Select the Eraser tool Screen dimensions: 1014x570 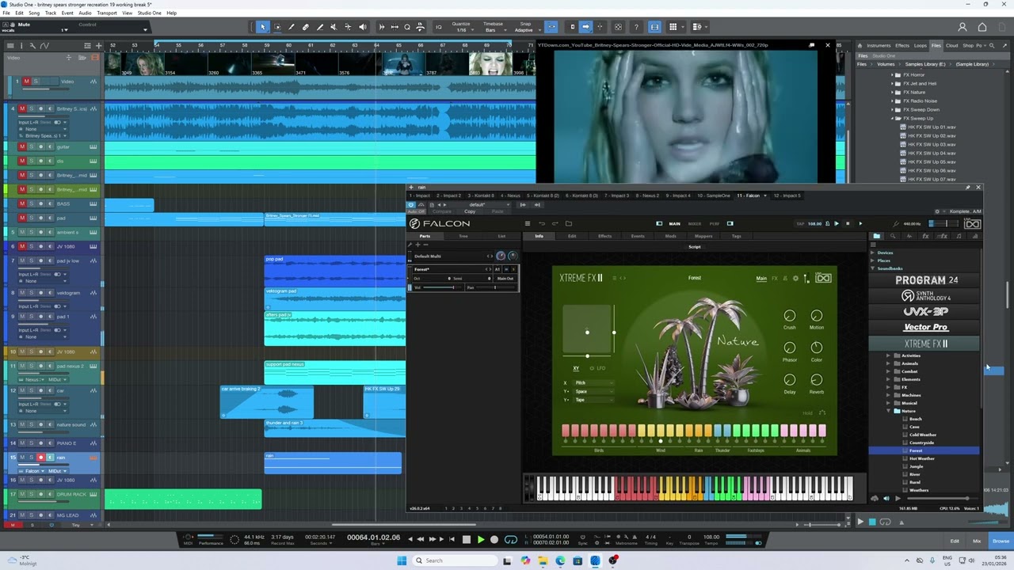click(306, 27)
